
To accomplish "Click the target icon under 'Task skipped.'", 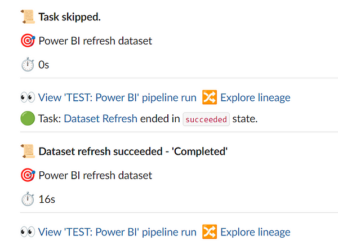I will [x=27, y=41].
